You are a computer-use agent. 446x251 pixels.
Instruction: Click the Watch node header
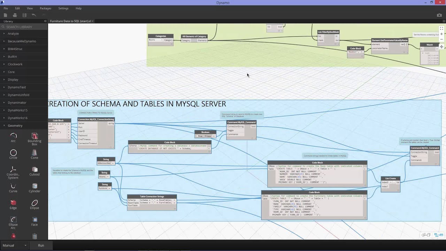coord(430,45)
